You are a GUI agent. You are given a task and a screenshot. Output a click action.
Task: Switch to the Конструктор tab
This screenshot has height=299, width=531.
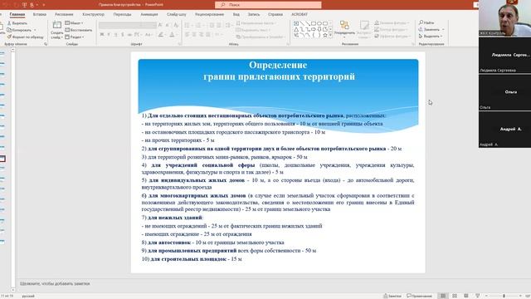(93, 14)
